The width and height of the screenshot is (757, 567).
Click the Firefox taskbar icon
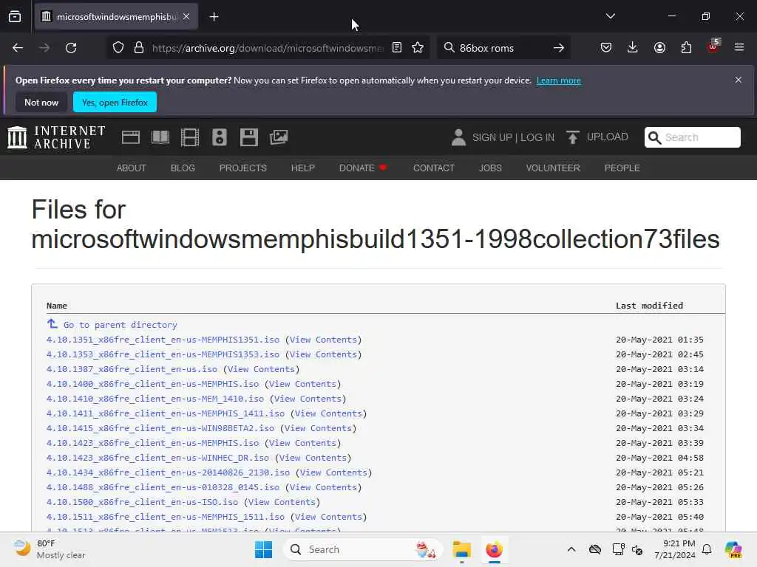[494, 549]
